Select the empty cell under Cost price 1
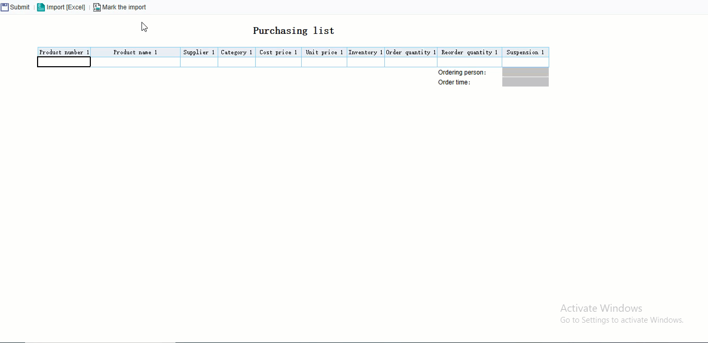 [x=278, y=62]
